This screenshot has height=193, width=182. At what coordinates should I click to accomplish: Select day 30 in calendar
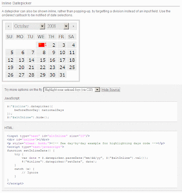tap(52, 75)
